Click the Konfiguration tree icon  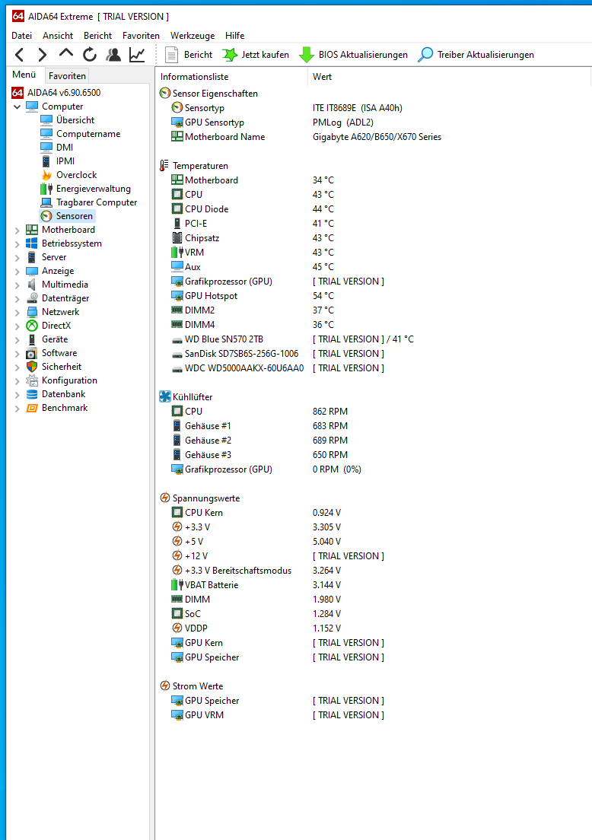click(x=32, y=380)
